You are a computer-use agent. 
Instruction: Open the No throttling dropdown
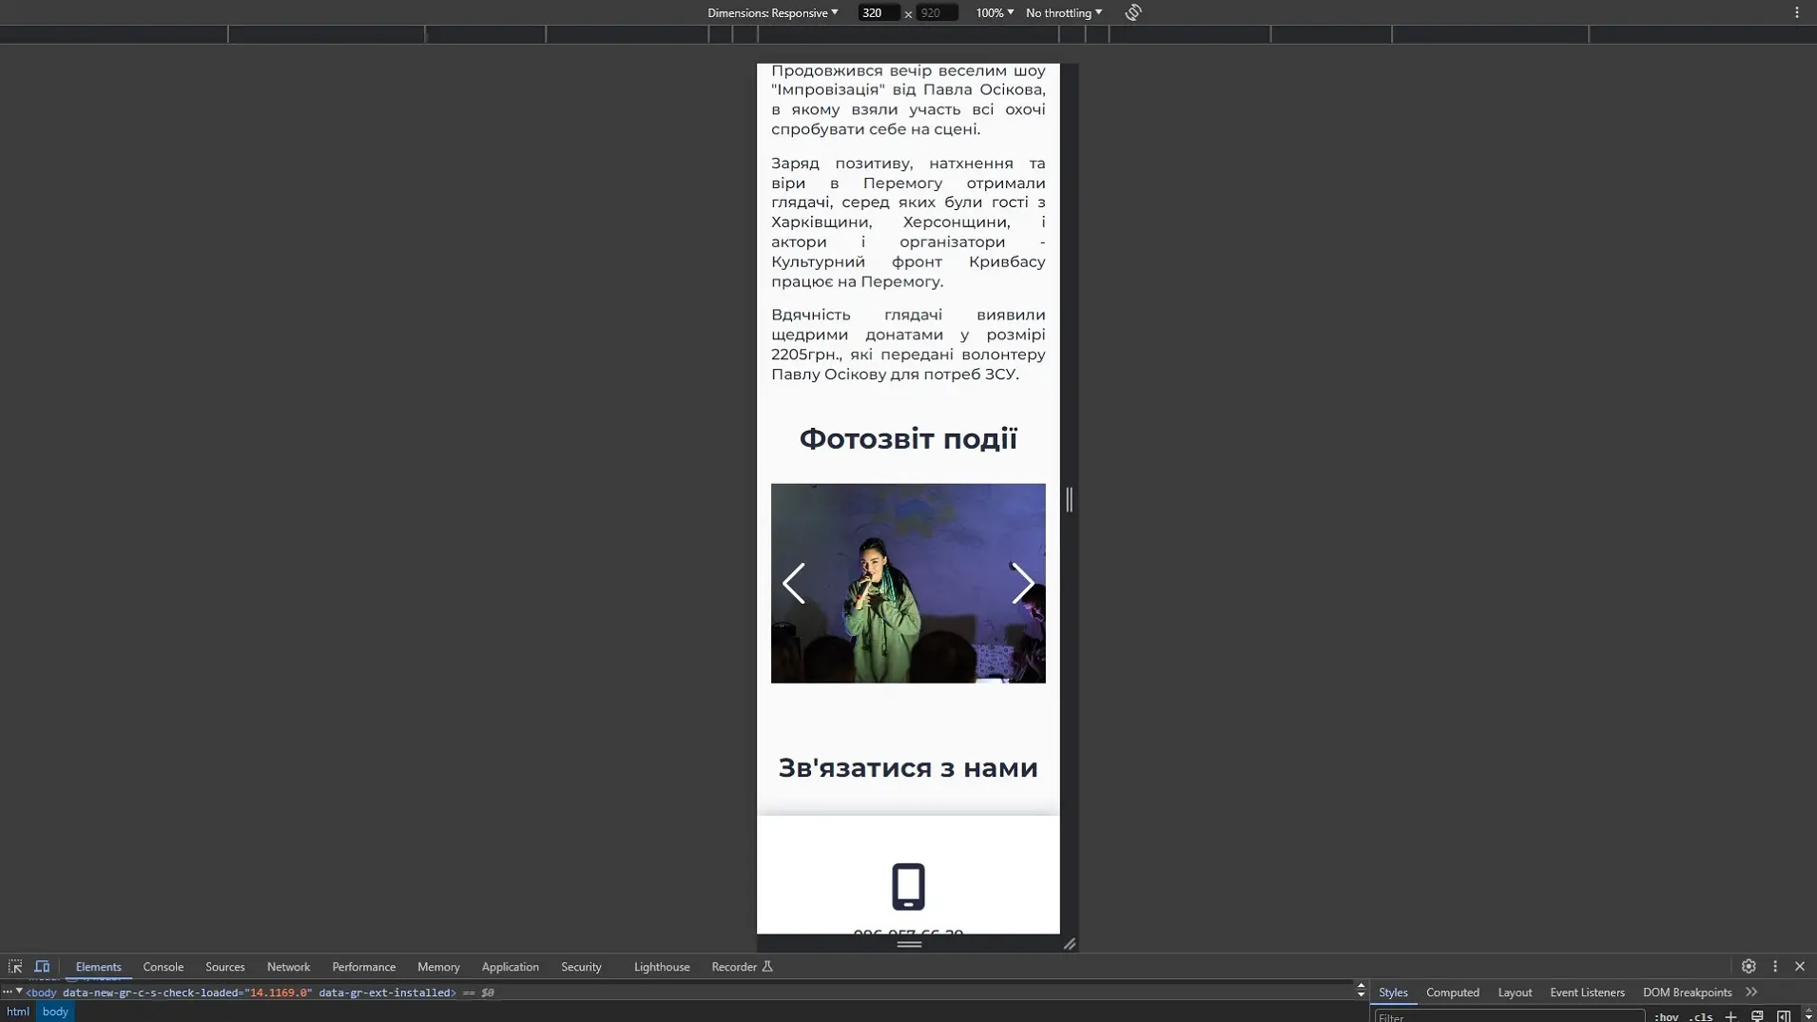coord(1064,12)
